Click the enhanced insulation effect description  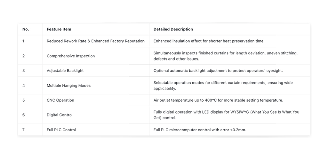[209, 41]
